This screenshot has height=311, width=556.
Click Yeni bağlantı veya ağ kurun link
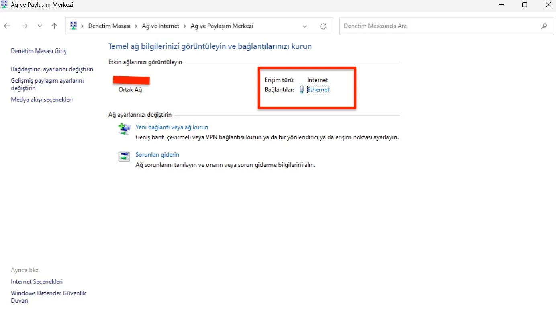[x=172, y=127]
